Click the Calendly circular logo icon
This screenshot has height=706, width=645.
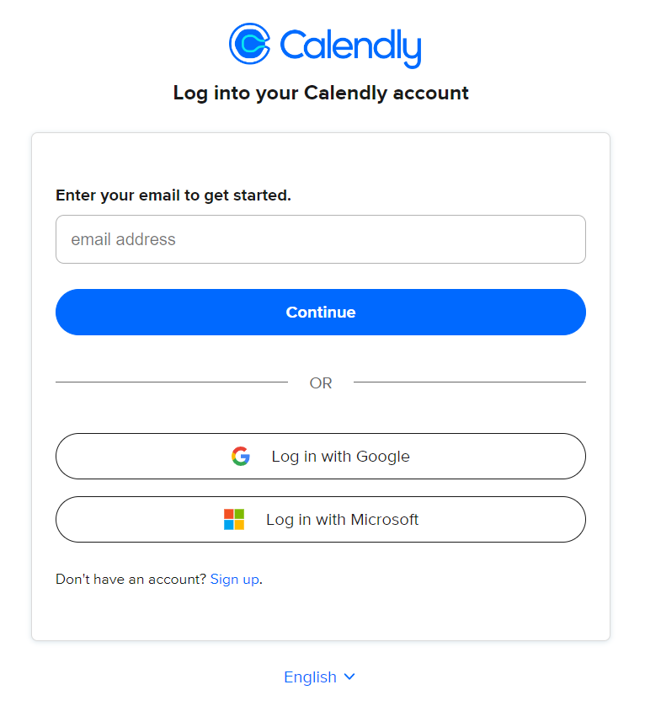[249, 44]
